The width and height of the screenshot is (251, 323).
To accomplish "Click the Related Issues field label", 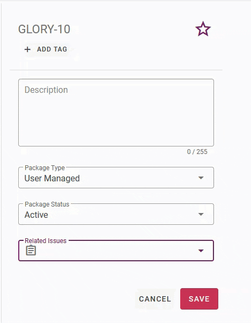I will [x=46, y=240].
